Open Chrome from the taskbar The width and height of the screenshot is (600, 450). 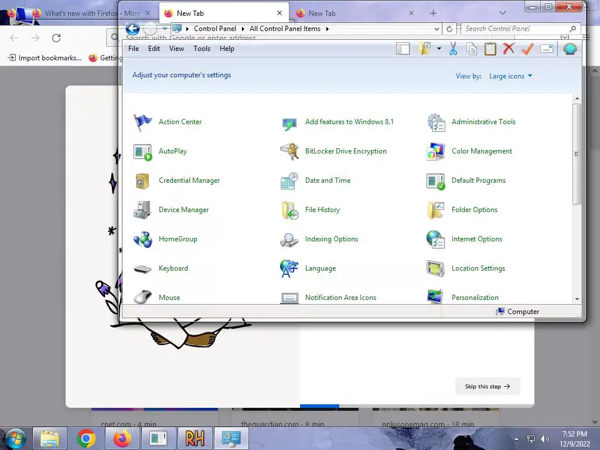tap(86, 438)
